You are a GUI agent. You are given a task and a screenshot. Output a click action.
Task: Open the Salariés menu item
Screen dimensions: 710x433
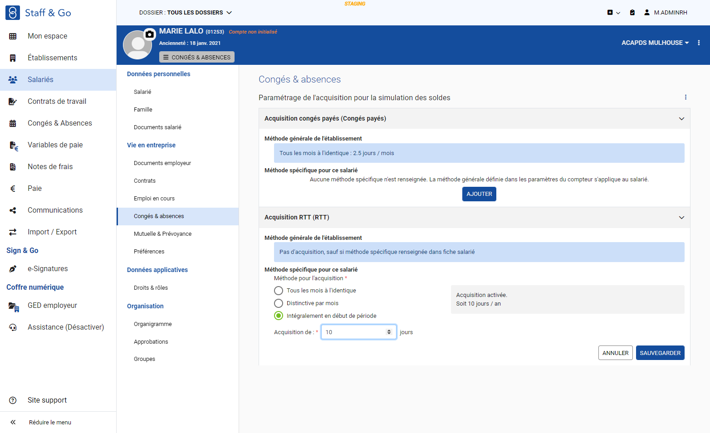pos(58,80)
